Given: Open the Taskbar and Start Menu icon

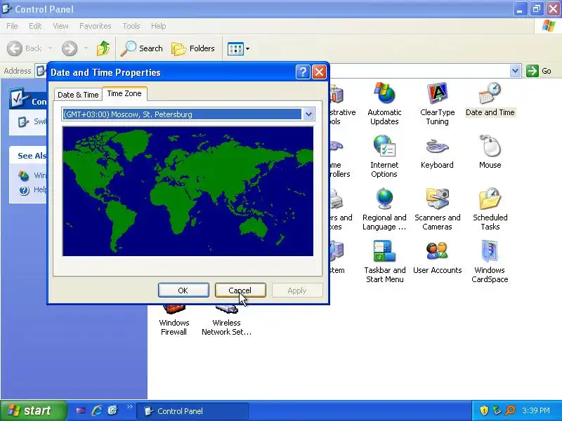Looking at the screenshot, I should pos(384,262).
